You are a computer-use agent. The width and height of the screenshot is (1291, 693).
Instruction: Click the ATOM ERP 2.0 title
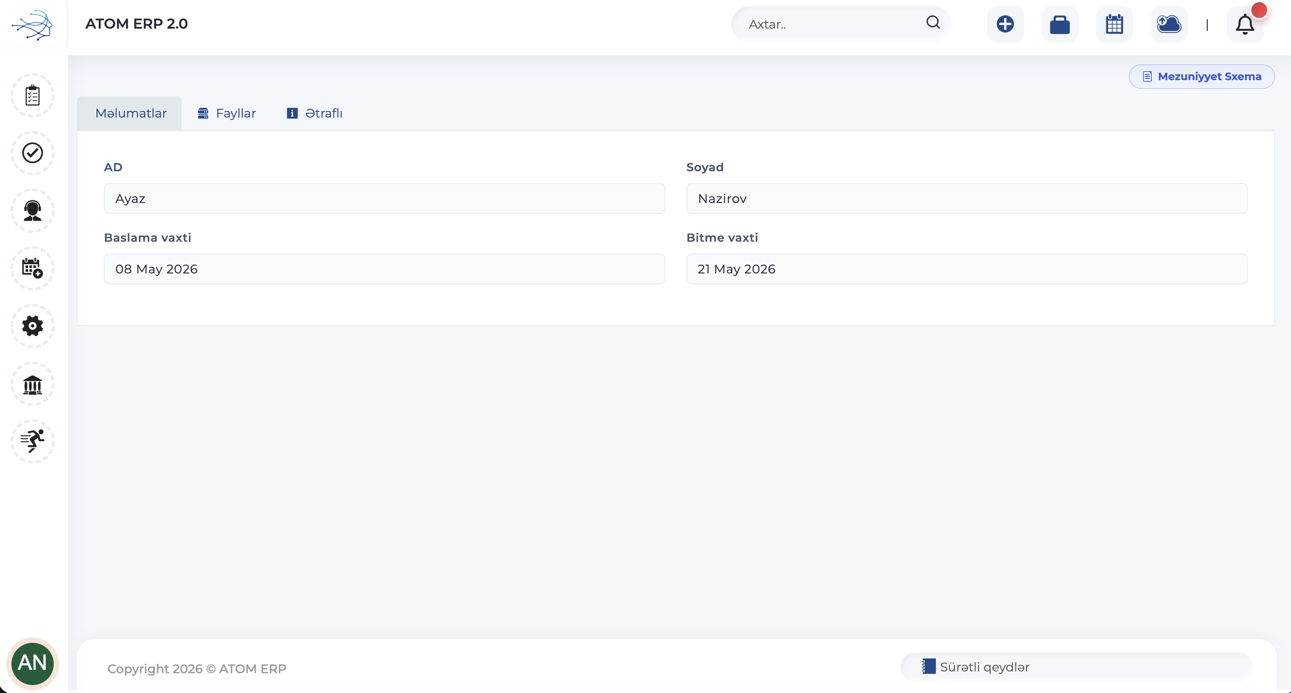click(x=136, y=23)
